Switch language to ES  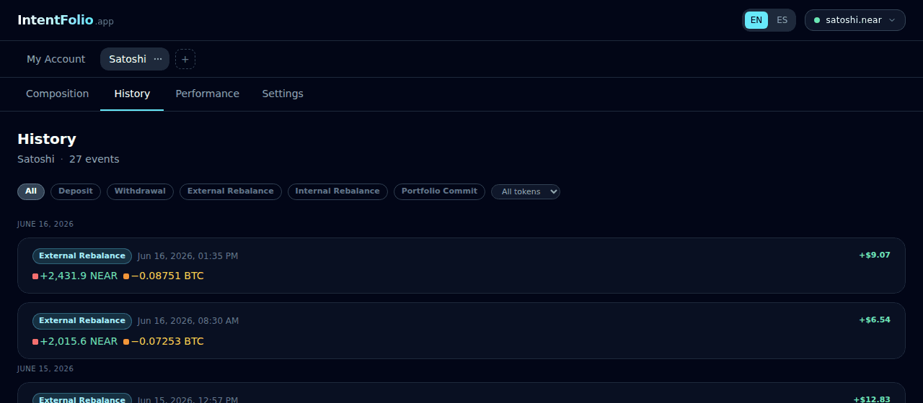coord(782,20)
